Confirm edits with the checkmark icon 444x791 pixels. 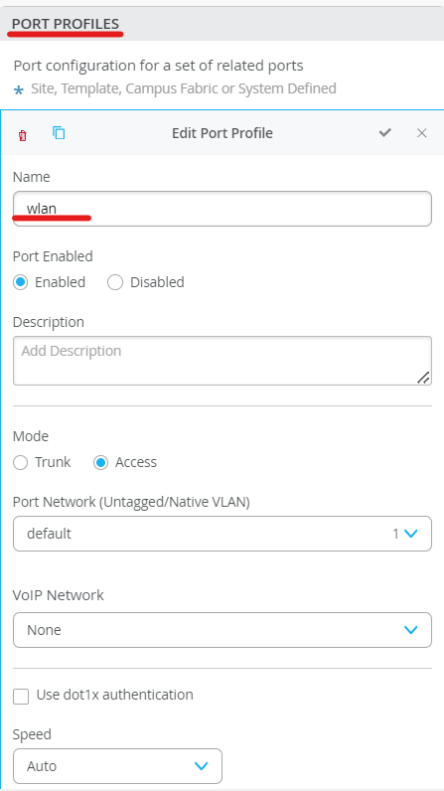coord(385,133)
